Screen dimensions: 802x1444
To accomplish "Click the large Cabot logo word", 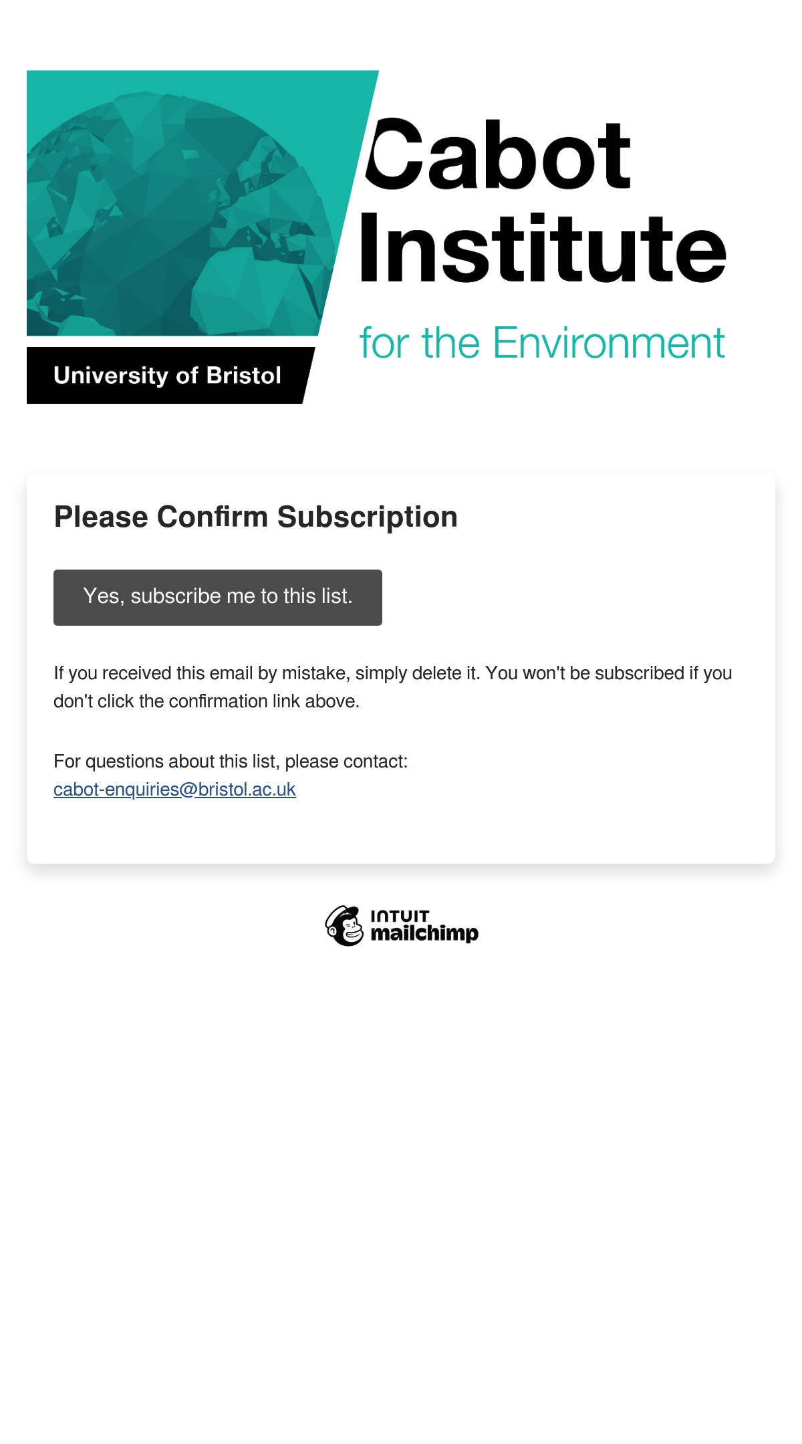I will click(x=498, y=155).
